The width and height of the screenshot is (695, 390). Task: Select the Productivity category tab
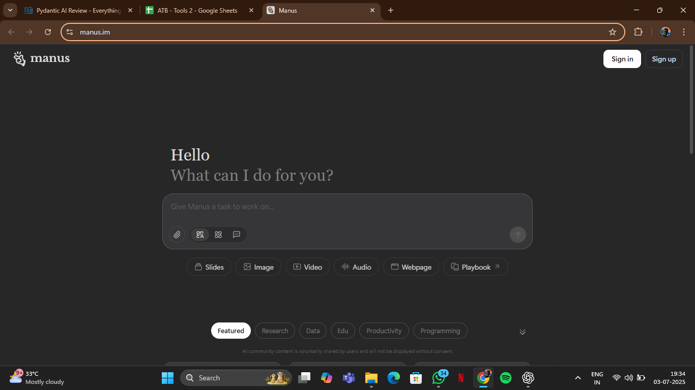tap(384, 331)
